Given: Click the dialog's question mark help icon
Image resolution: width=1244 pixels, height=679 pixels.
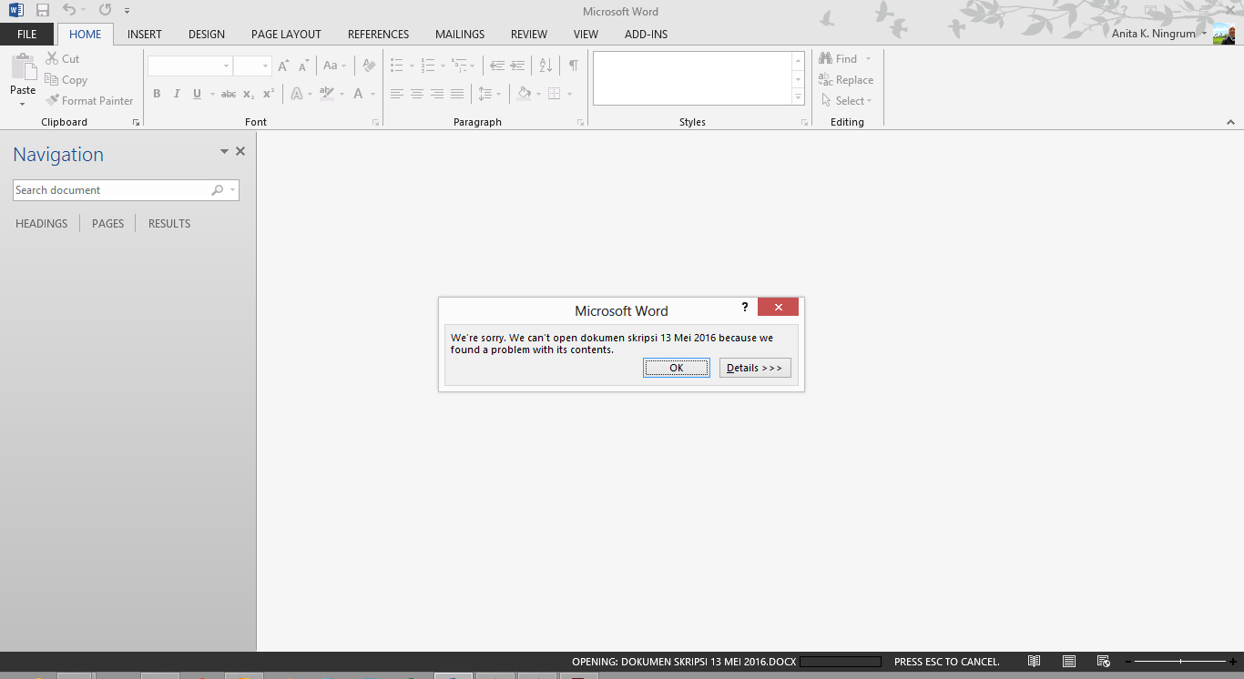Looking at the screenshot, I should (x=745, y=308).
